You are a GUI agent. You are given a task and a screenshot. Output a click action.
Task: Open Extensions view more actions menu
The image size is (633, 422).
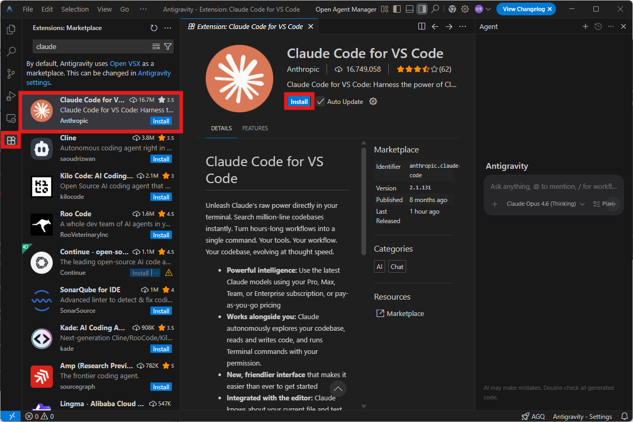[x=168, y=28]
